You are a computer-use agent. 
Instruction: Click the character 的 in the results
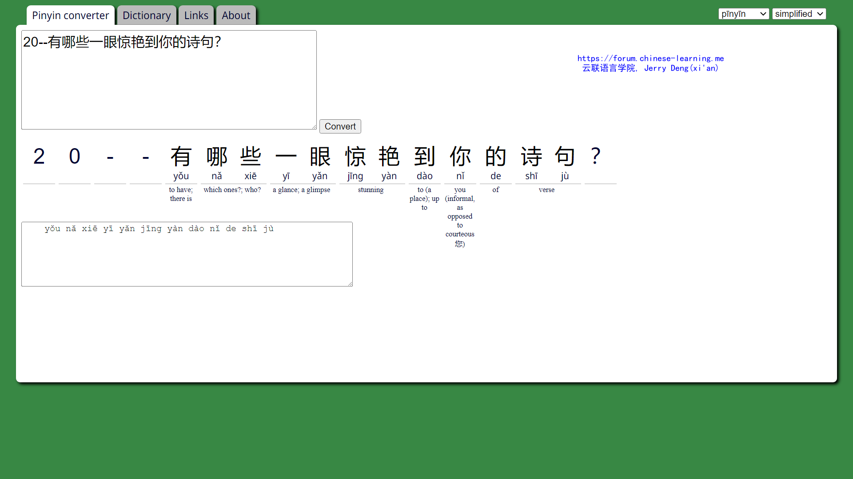[x=496, y=156]
